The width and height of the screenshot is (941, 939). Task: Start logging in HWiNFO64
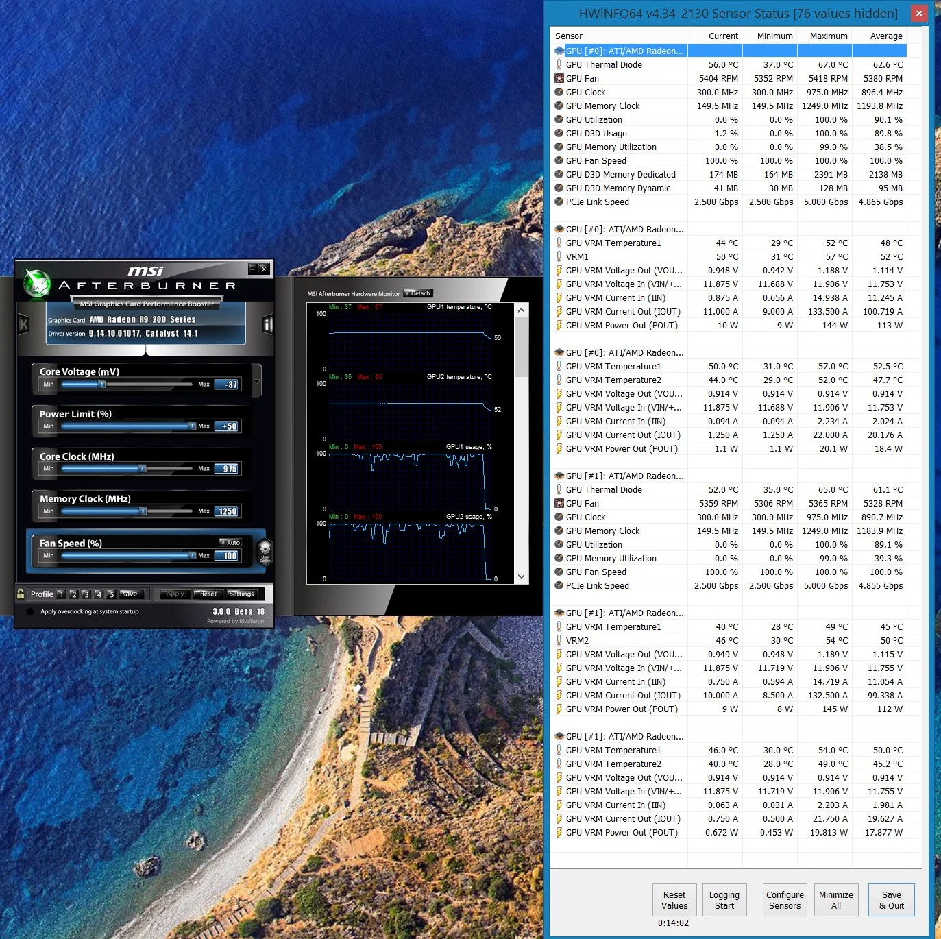pyautogui.click(x=724, y=900)
